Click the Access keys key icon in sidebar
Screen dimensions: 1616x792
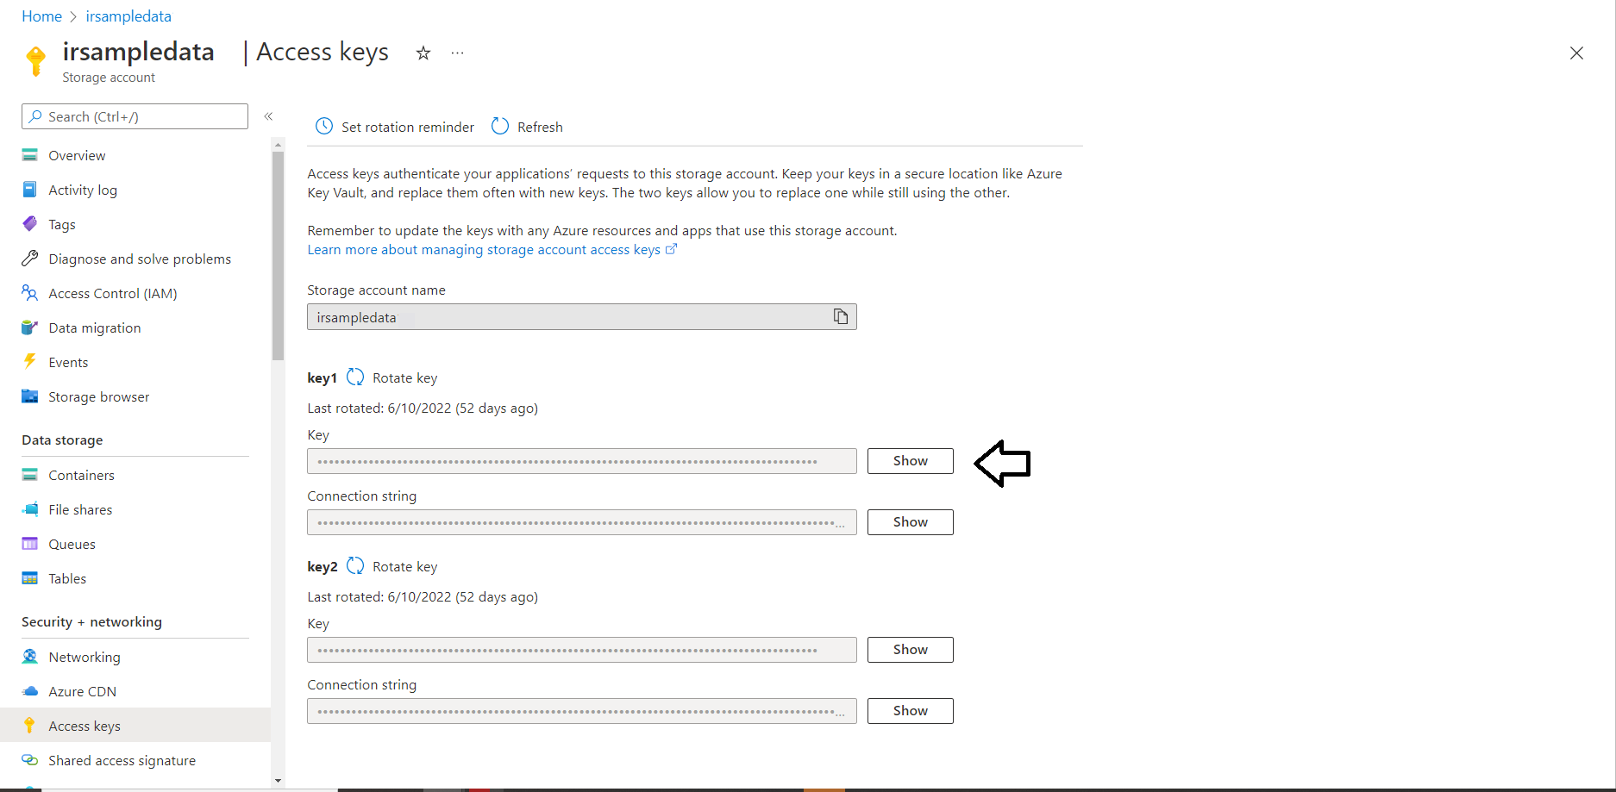point(30,726)
